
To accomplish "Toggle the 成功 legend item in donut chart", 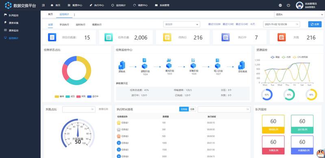I will [70, 96].
